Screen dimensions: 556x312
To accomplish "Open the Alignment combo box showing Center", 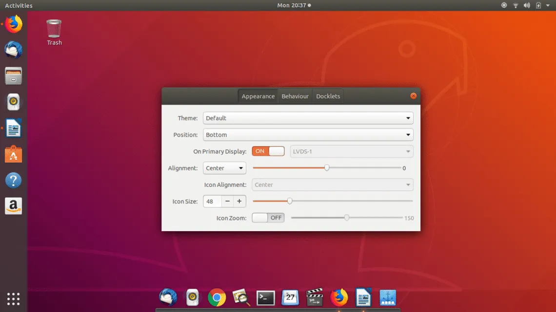I will click(x=224, y=168).
